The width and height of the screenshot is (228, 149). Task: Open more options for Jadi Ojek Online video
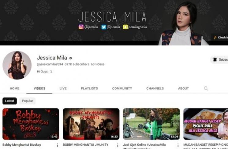coord(178,145)
